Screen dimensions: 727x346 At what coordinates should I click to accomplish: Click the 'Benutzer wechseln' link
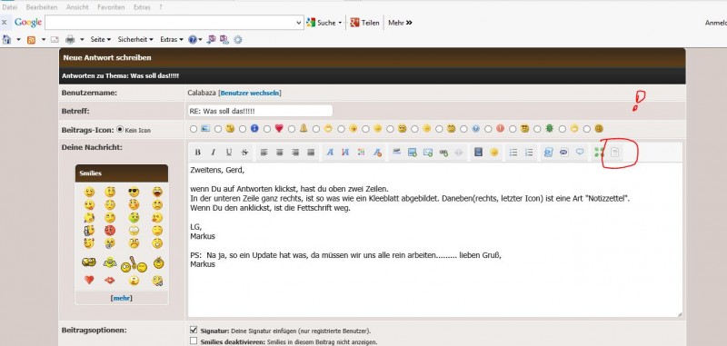[x=250, y=93]
